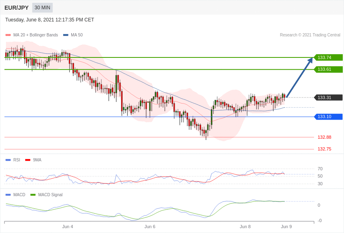Click the 133.31 current price tag

329,97
